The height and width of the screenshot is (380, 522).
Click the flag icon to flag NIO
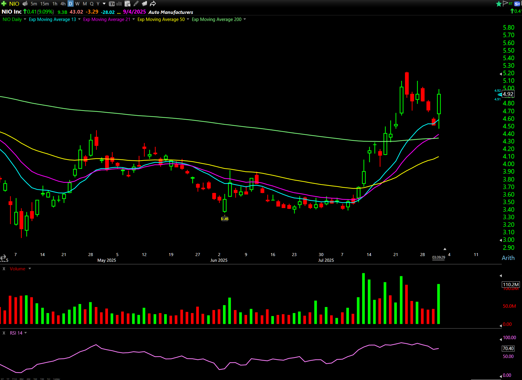(x=505, y=3)
